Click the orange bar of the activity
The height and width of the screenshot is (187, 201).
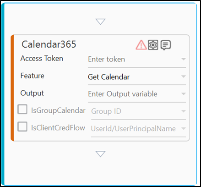(12, 88)
